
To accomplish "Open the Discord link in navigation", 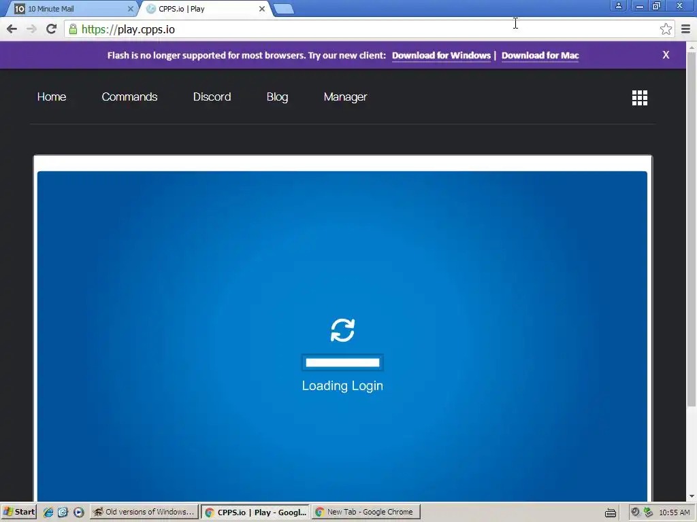I will (x=212, y=97).
